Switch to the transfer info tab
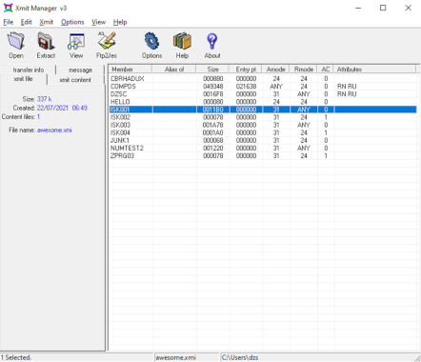Viewport: 421px width, 362px height. coord(29,70)
